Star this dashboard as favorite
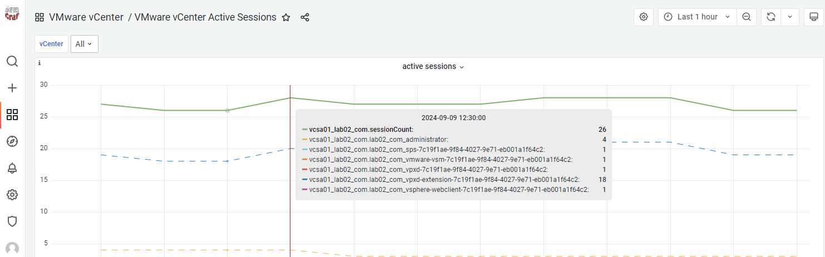This screenshot has width=825, height=257. coord(286,17)
